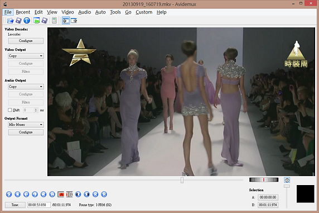
Task: Open the Video menu
Action: click(x=67, y=12)
